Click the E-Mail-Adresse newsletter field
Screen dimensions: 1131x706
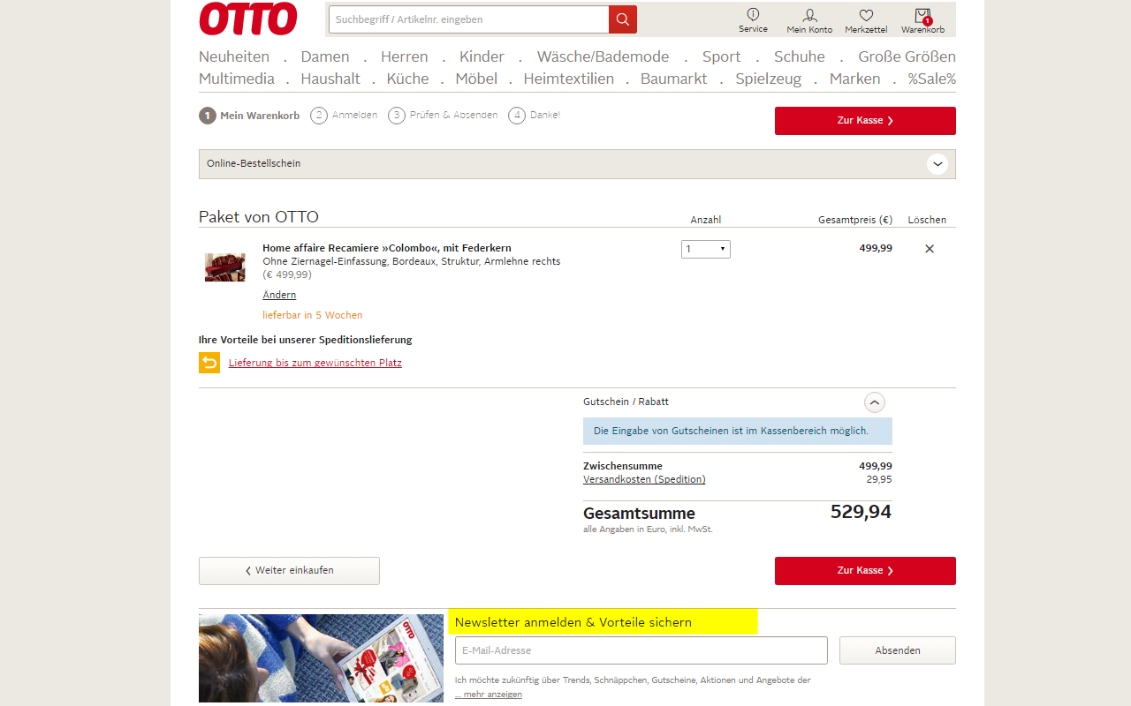(x=641, y=650)
